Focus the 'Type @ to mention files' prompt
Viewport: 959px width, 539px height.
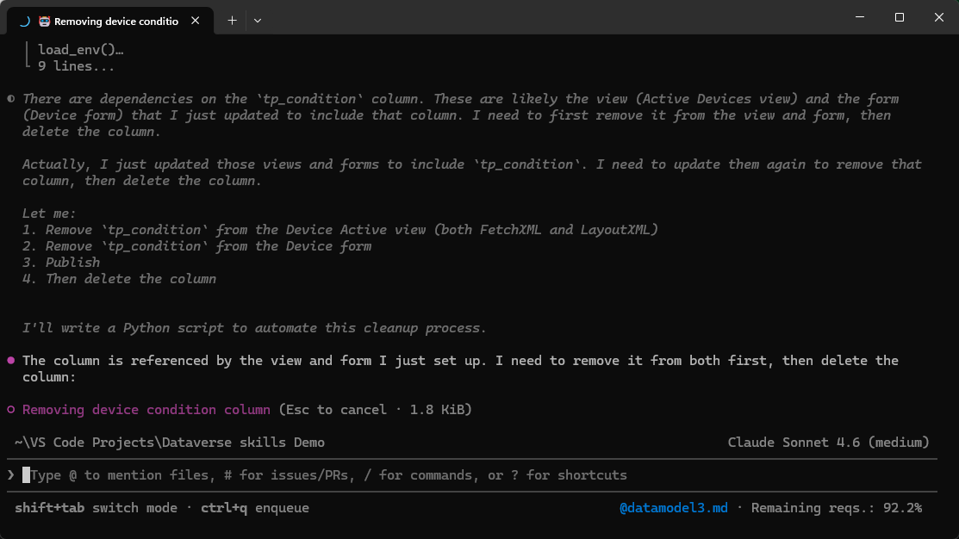point(328,475)
